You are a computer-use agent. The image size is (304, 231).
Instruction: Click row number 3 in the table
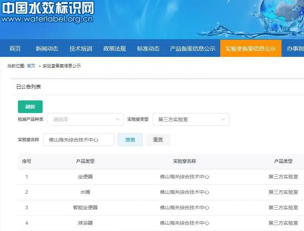click(26, 207)
